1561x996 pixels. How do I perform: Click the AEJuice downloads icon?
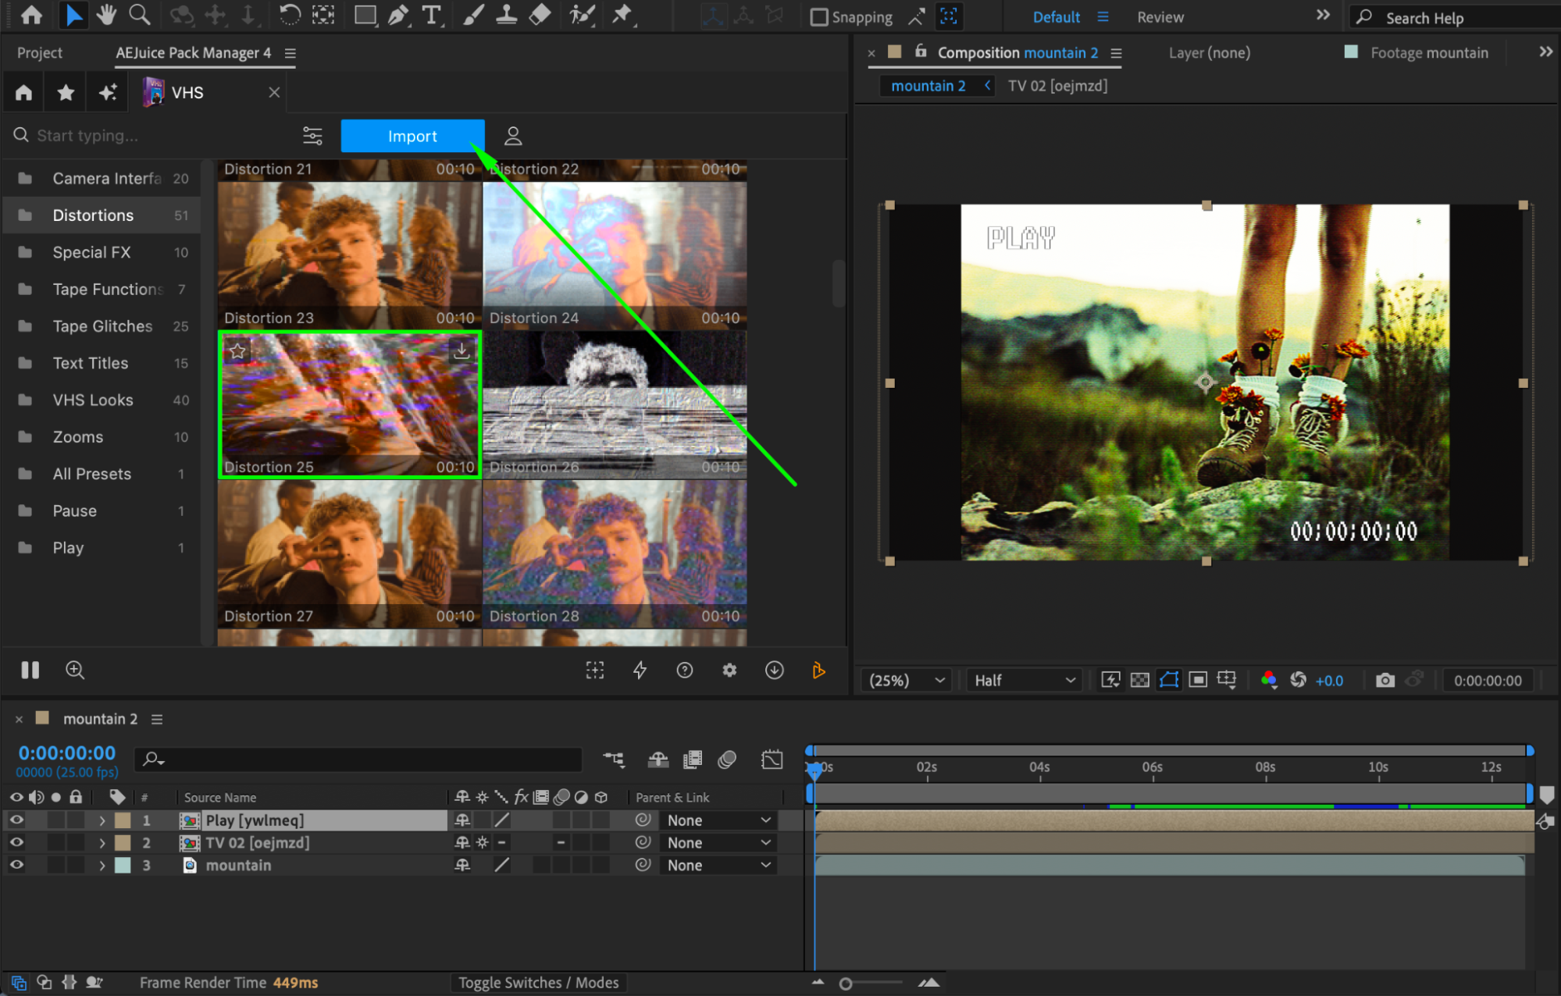(774, 670)
